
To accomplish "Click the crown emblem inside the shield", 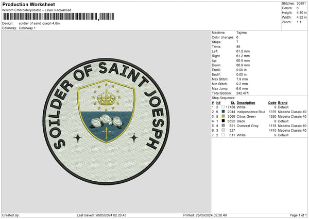I will [107, 98].
